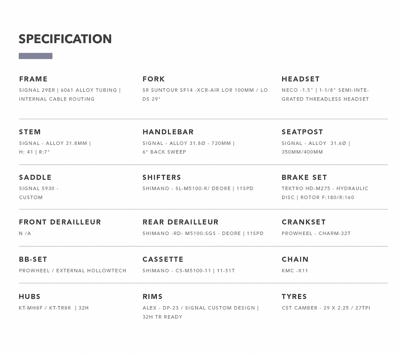The image size is (402, 356).
Task: Click the BRAKE SET heading
Action: [x=304, y=177]
